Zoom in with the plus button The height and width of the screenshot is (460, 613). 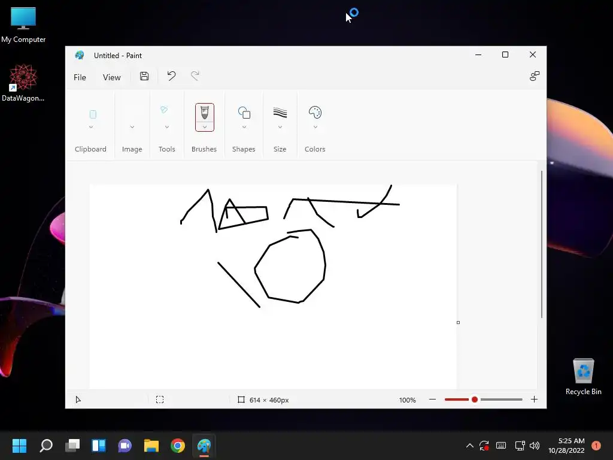click(x=534, y=400)
